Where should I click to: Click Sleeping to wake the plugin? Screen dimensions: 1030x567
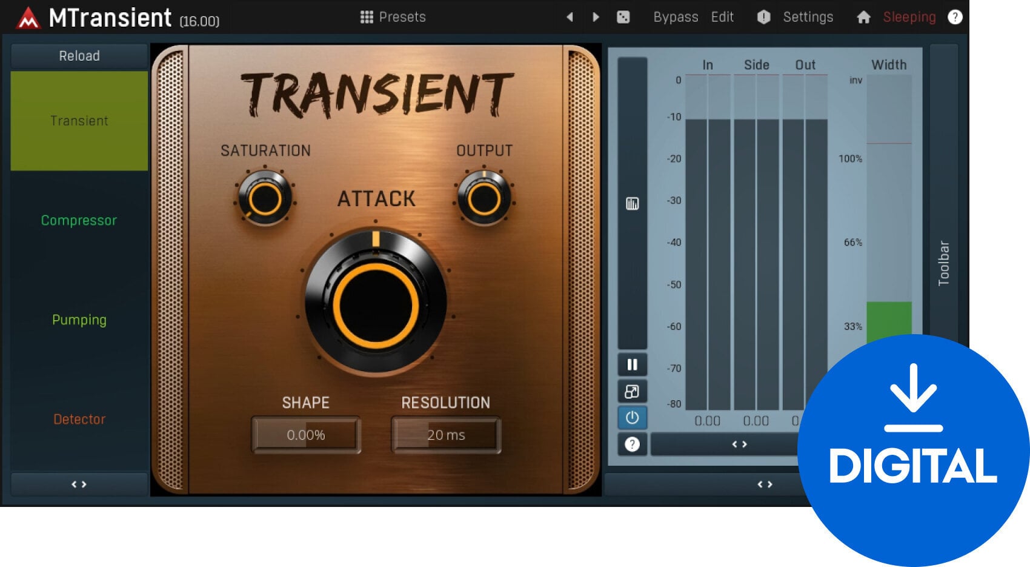click(908, 16)
